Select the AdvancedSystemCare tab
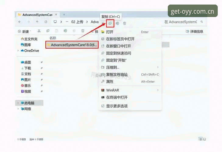The width and height of the screenshot is (222, 152). click(37, 15)
